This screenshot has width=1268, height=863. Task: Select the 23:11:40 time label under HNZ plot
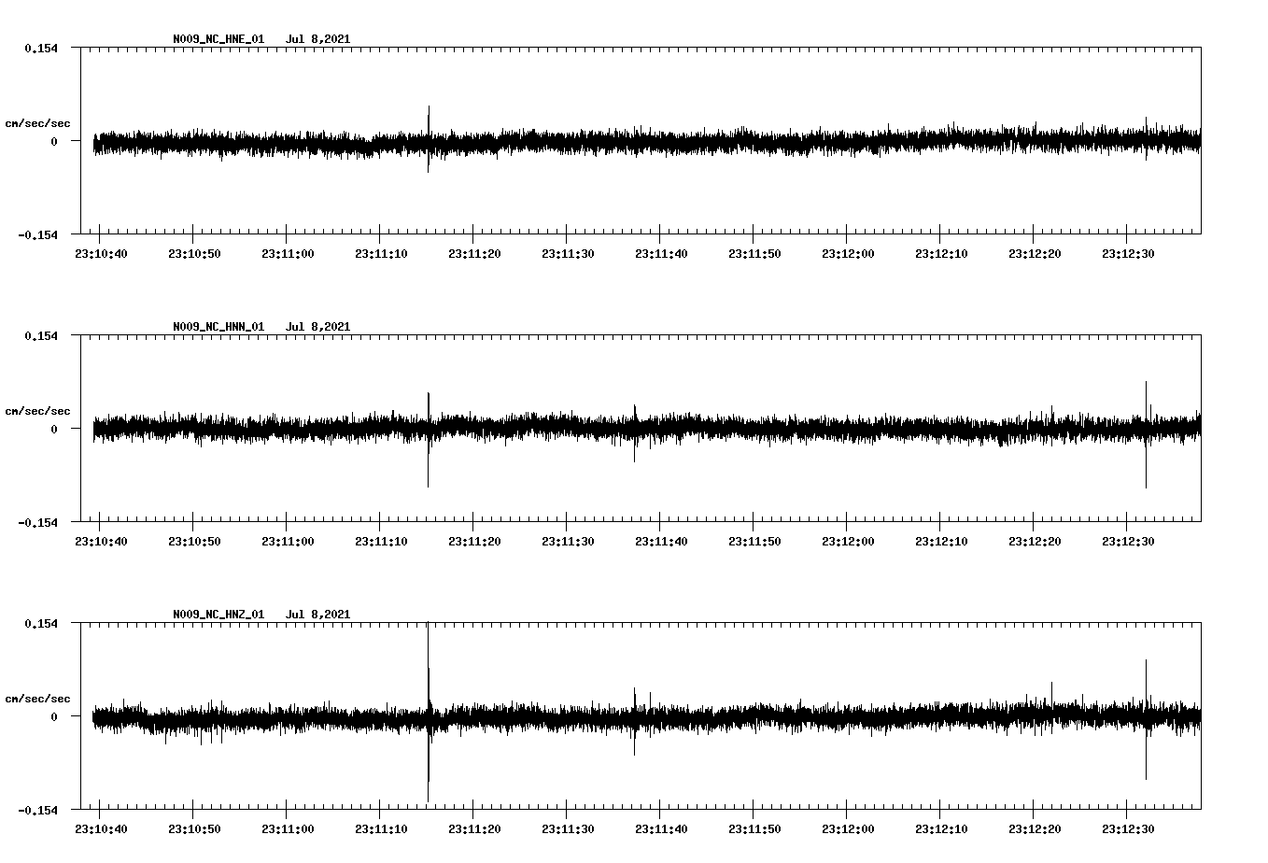point(660,829)
